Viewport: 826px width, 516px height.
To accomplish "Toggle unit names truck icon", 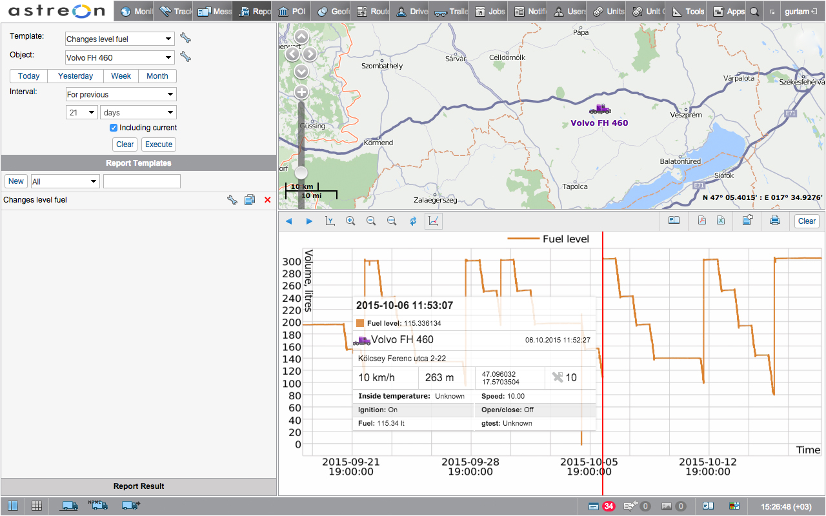I will tap(98, 506).
